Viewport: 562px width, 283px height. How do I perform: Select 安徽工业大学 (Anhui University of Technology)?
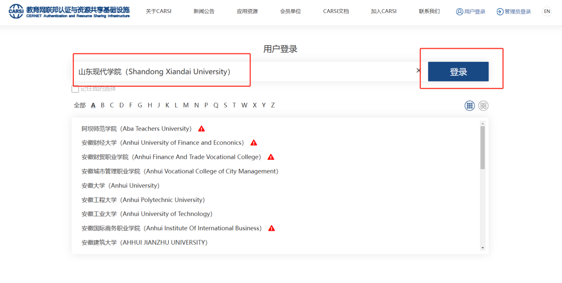[x=147, y=214]
